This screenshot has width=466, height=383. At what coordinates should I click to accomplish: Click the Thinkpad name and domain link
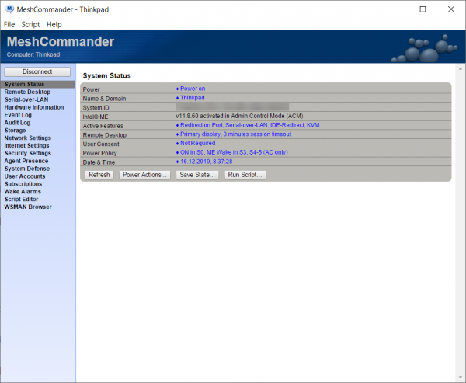click(192, 99)
